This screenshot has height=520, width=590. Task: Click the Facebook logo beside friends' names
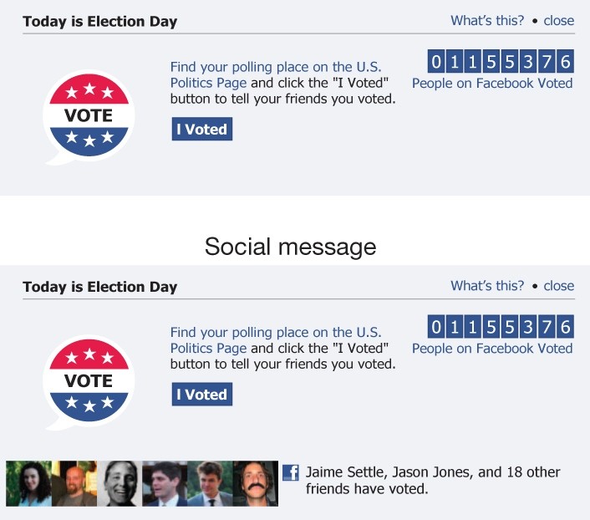point(291,472)
